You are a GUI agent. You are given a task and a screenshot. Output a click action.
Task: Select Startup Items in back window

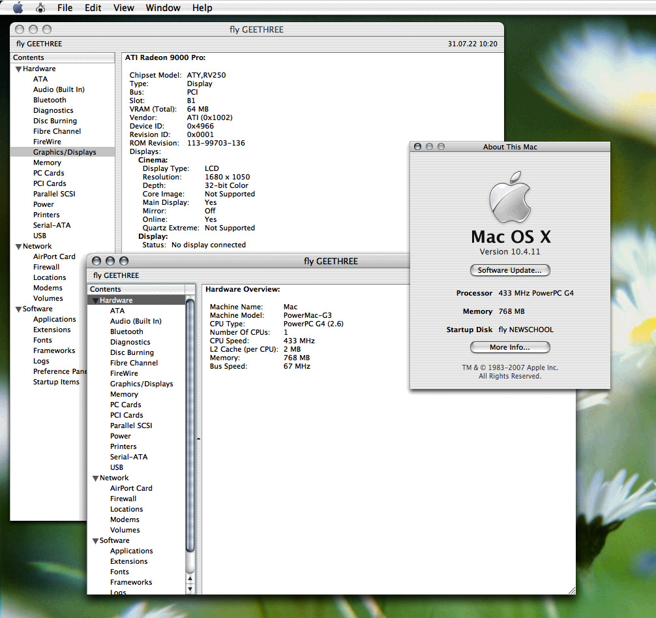56,382
